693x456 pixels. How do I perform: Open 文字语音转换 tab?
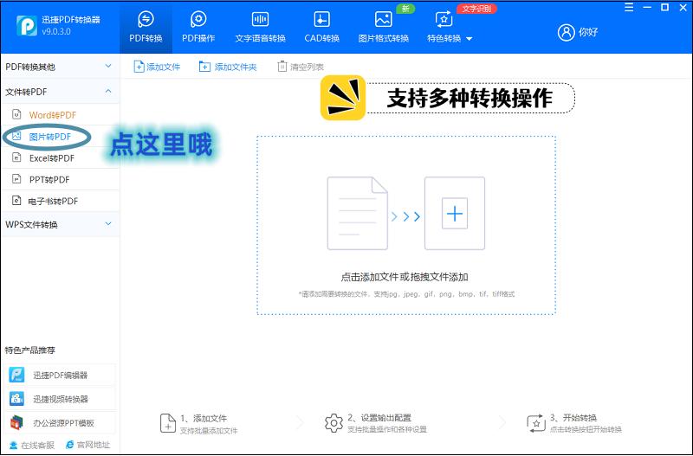tap(261, 28)
